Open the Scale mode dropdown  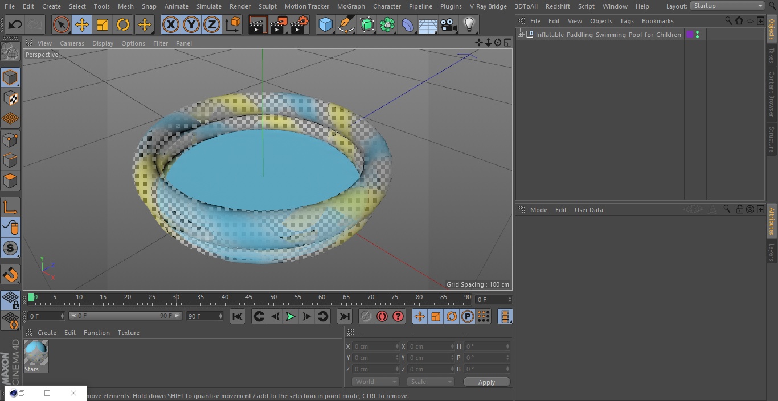coord(430,382)
